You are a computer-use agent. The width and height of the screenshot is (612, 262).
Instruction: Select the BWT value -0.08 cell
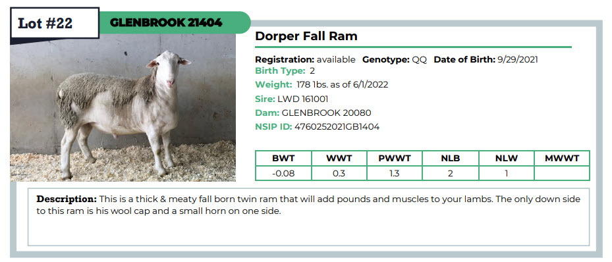click(x=283, y=173)
